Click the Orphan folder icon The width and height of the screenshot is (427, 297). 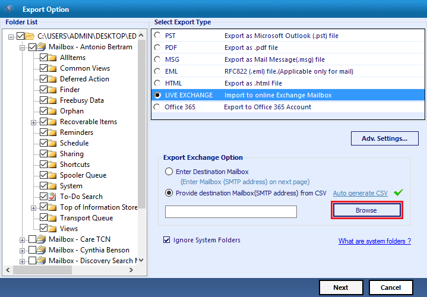(52, 111)
